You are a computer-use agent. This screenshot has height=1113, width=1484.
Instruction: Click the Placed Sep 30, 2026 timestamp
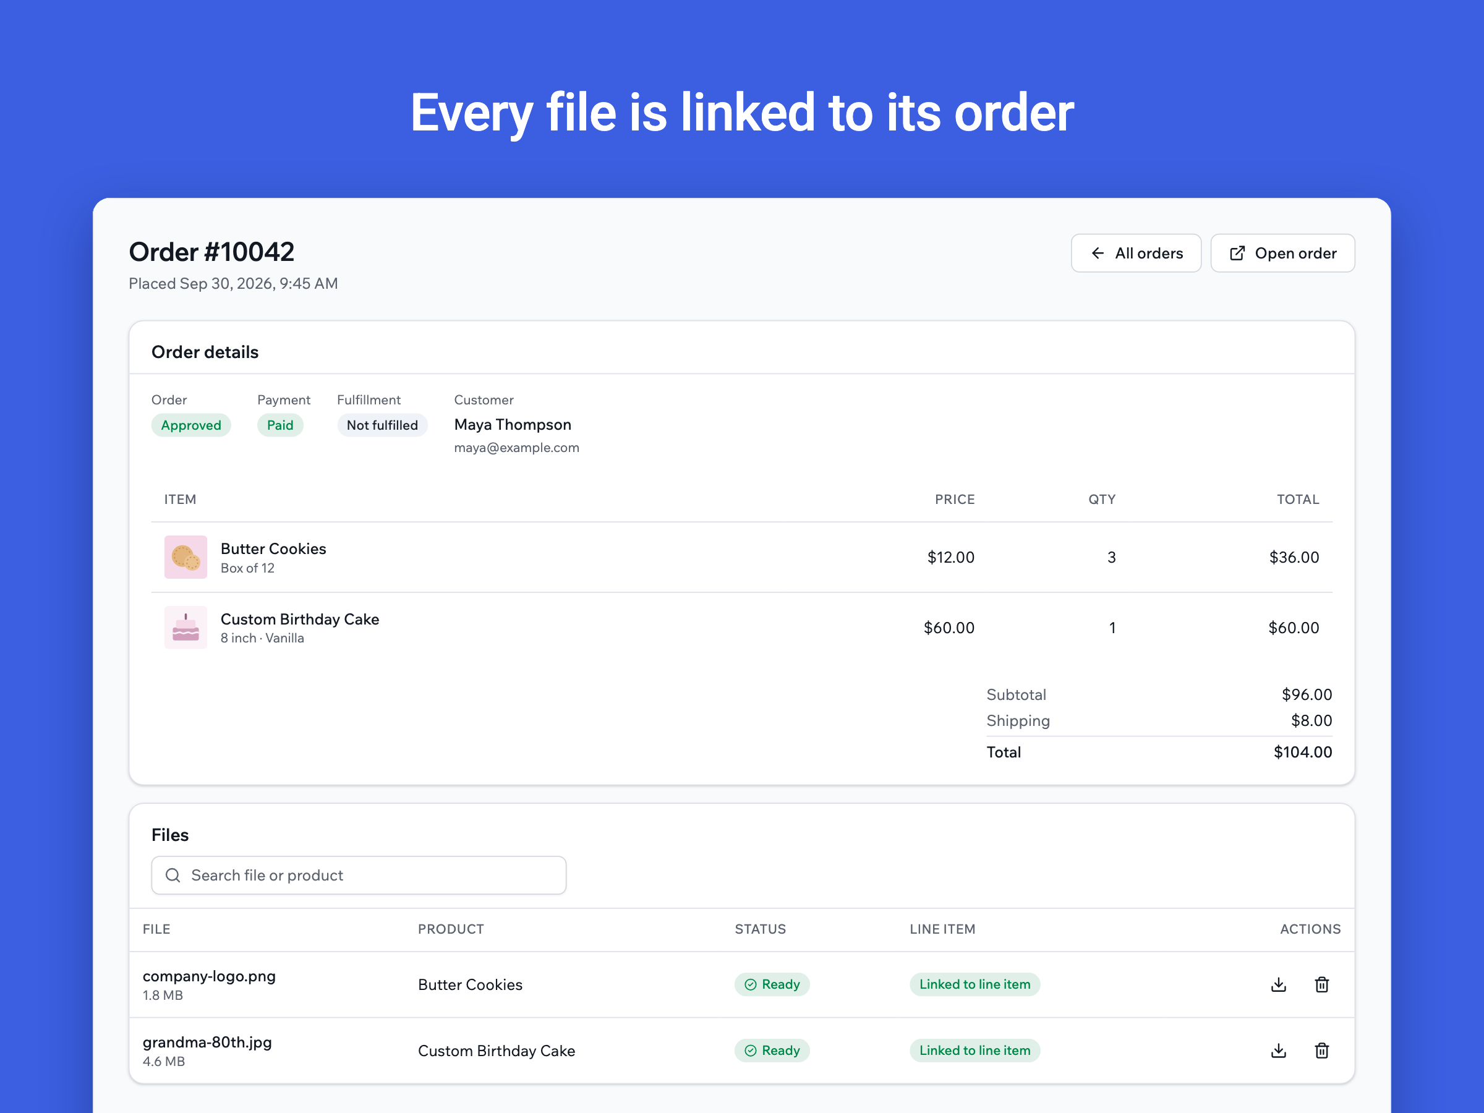coord(234,284)
